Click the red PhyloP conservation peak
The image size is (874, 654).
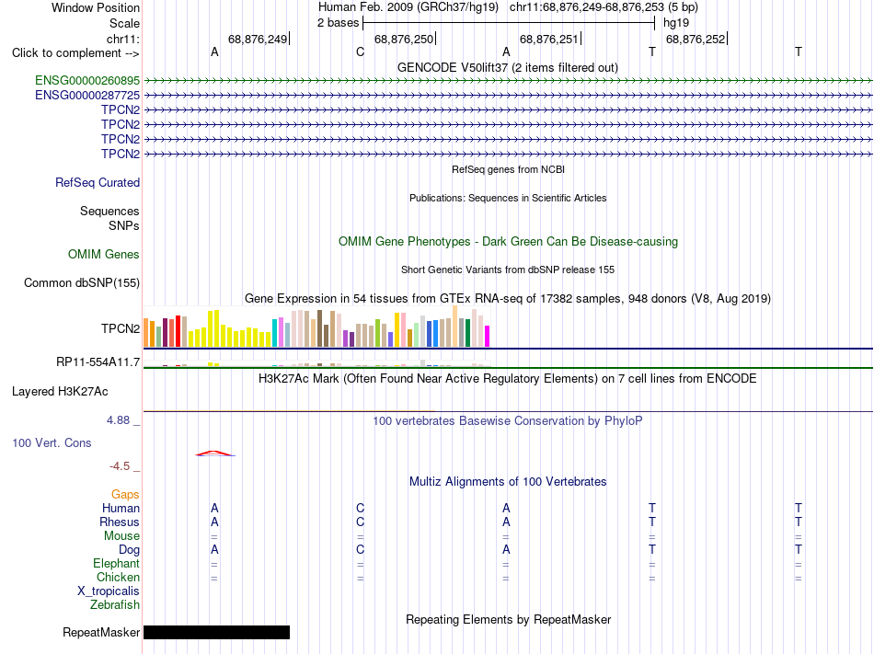tap(215, 453)
